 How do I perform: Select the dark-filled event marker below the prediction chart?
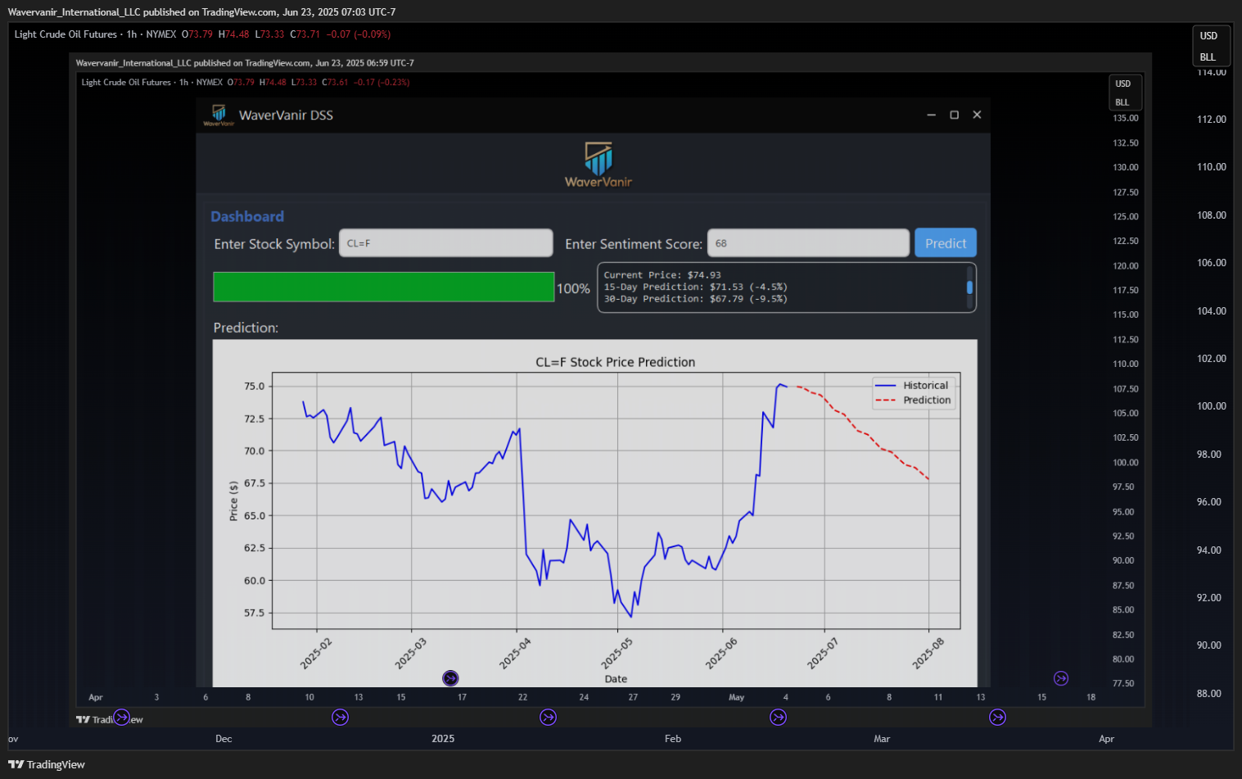pyautogui.click(x=450, y=678)
